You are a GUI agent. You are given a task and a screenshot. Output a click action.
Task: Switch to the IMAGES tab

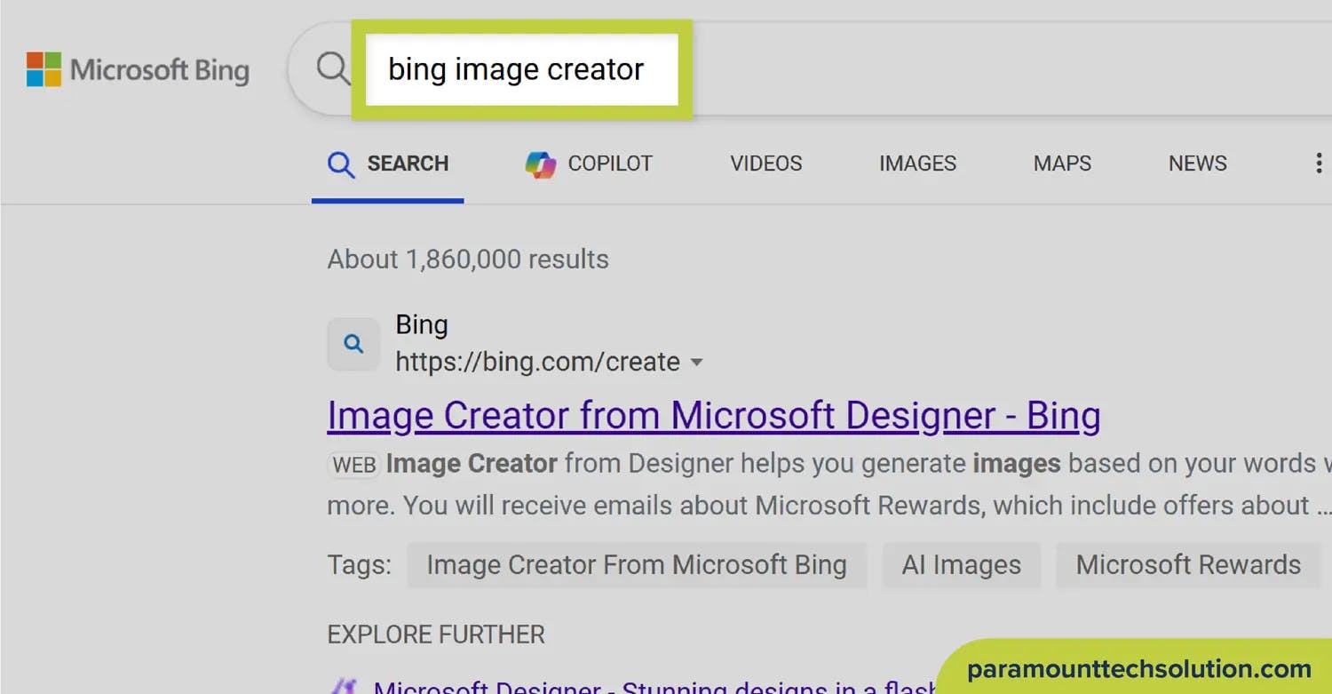pyautogui.click(x=917, y=164)
